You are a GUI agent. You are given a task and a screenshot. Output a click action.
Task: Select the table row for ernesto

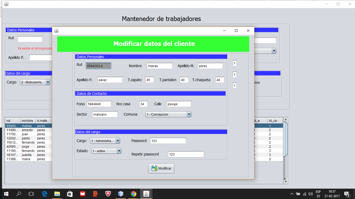pos(29,130)
